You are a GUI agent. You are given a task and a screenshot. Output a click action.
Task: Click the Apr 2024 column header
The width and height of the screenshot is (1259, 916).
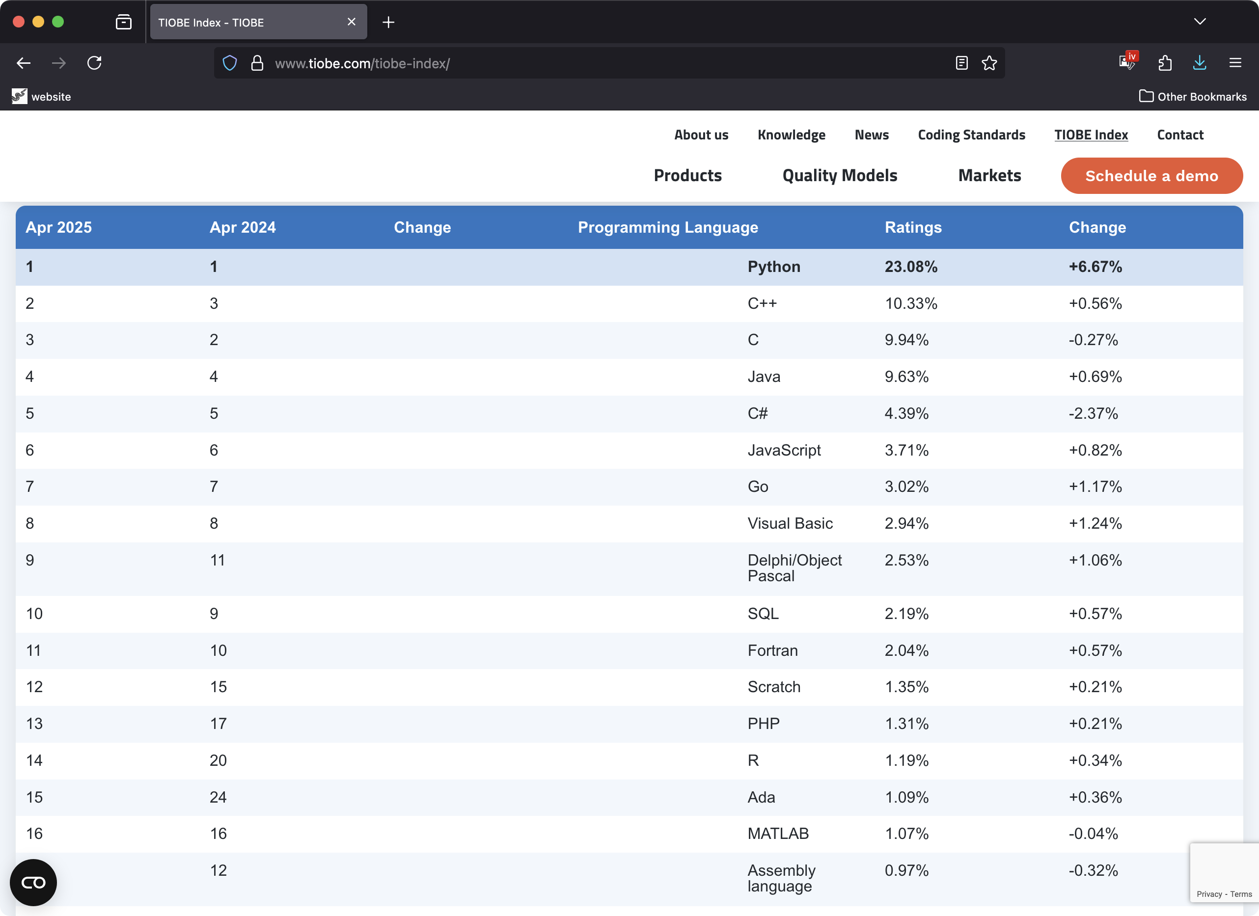(243, 227)
